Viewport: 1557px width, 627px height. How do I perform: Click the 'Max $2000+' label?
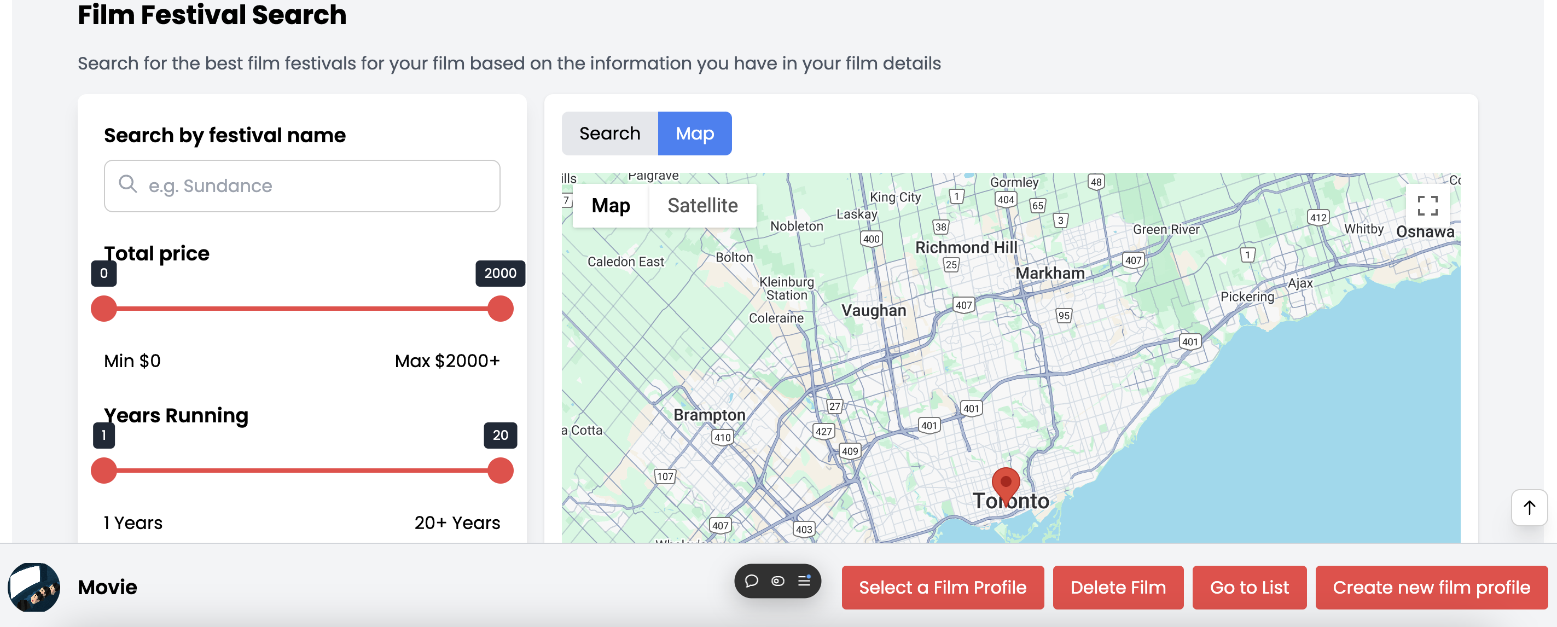point(448,361)
